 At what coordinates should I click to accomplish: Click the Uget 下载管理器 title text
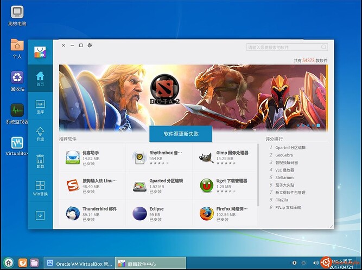pyautogui.click(x=232, y=181)
